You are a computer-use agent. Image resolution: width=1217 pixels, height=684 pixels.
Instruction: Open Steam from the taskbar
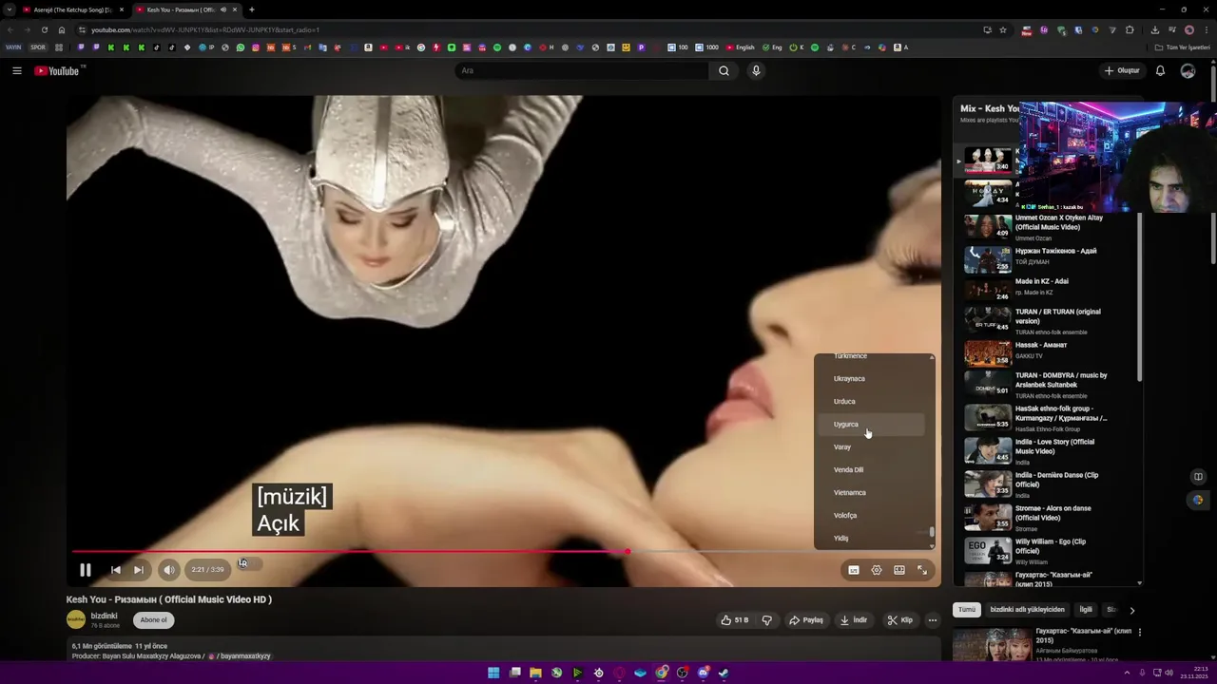724,673
